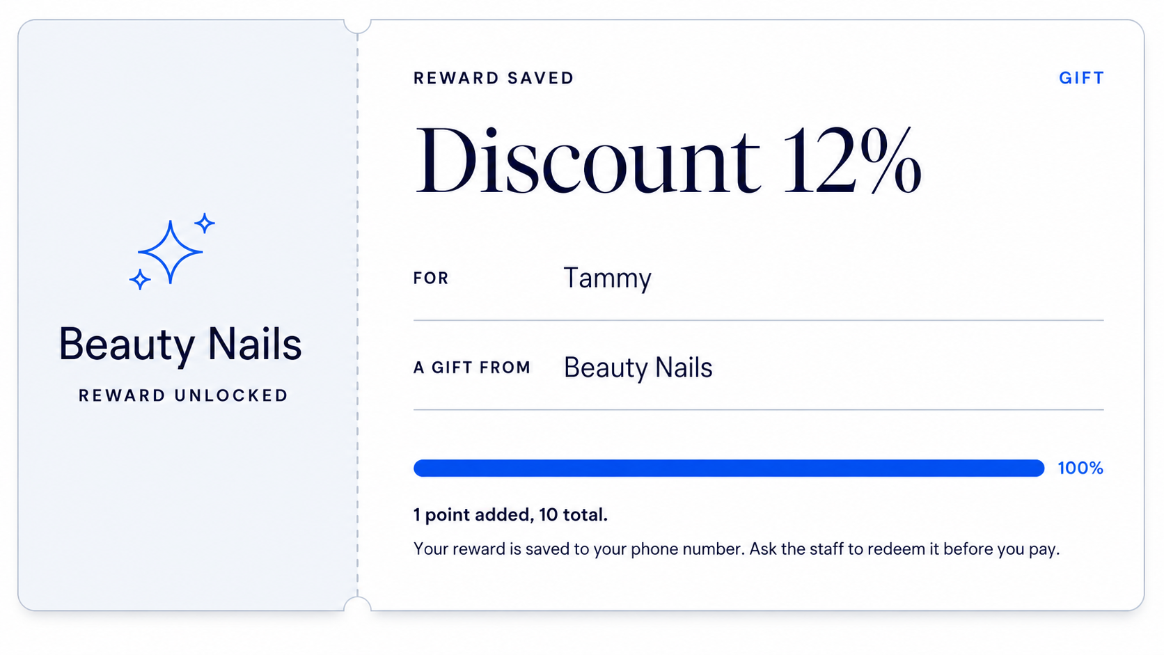Click '1 point added, 10 total' text
The width and height of the screenshot is (1164, 655).
(510, 515)
